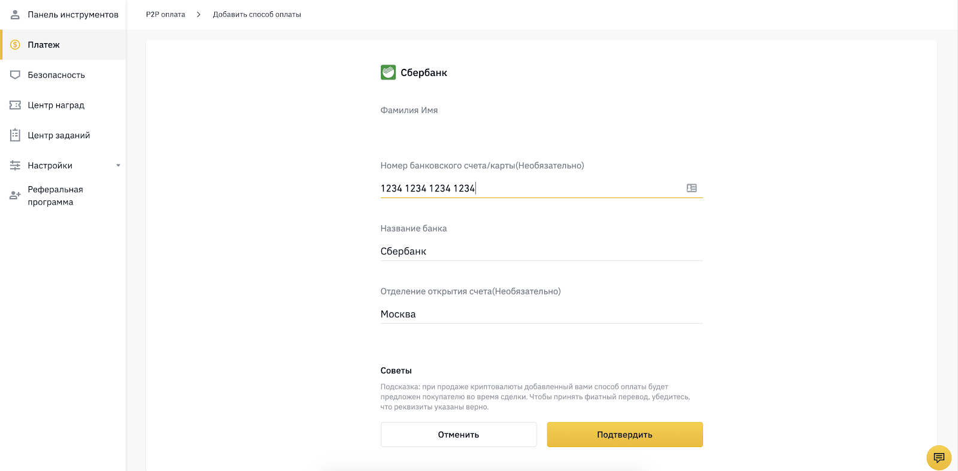Viewport: 958px width, 471px height.
Task: Click the Подтвердить button
Action: point(624,434)
